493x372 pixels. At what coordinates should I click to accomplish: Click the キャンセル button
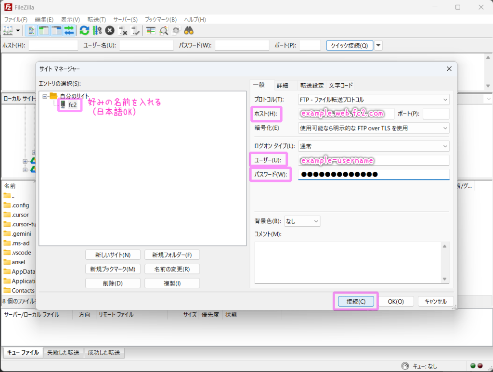[436, 301]
